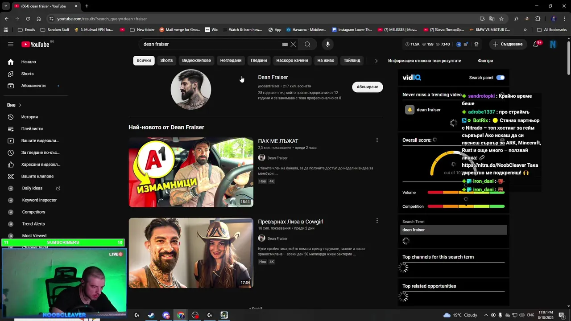Viewport: 571px width, 321px height.
Task: Click the YouTube logo
Action: [35, 44]
